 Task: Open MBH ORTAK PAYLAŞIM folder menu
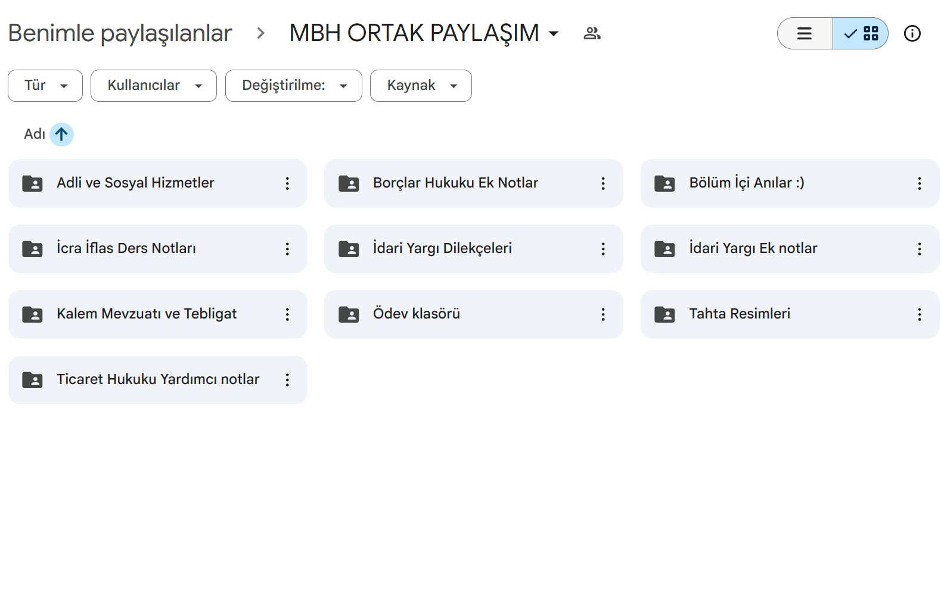point(424,33)
